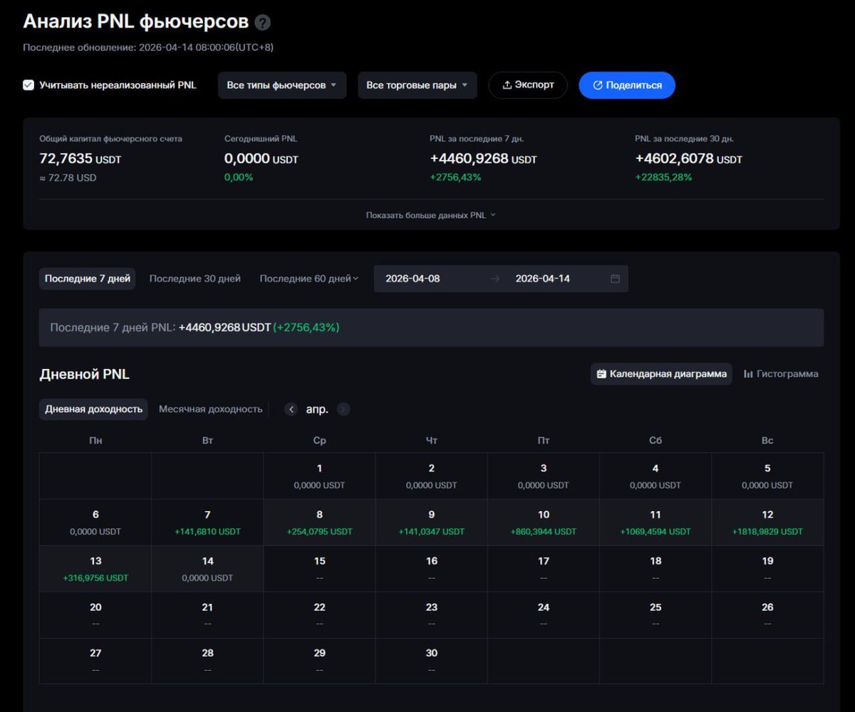
Task: Click +2756,43% under 7-day PNL summary
Action: pyautogui.click(x=455, y=177)
